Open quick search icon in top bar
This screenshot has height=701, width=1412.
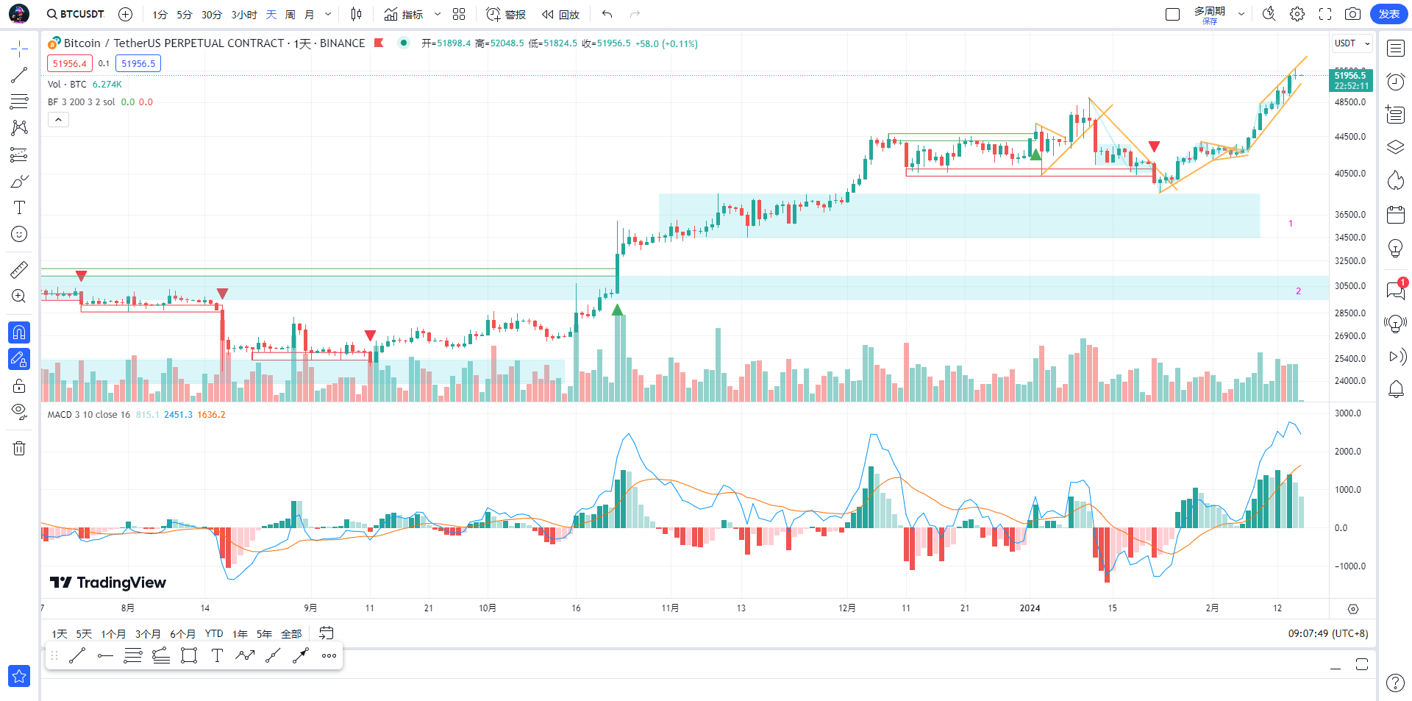tap(1269, 14)
